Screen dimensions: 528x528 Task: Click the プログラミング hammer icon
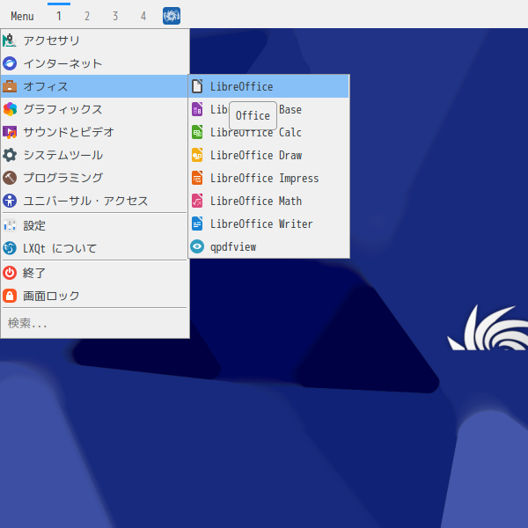point(10,178)
